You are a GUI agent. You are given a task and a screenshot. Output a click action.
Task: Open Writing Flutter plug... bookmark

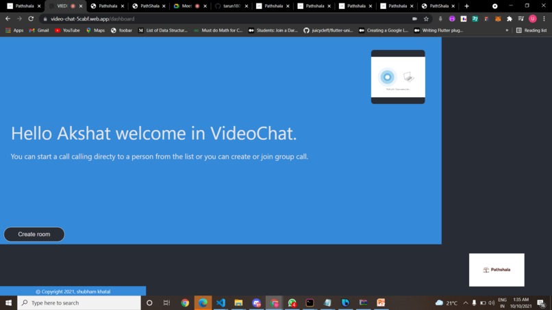tap(438, 30)
